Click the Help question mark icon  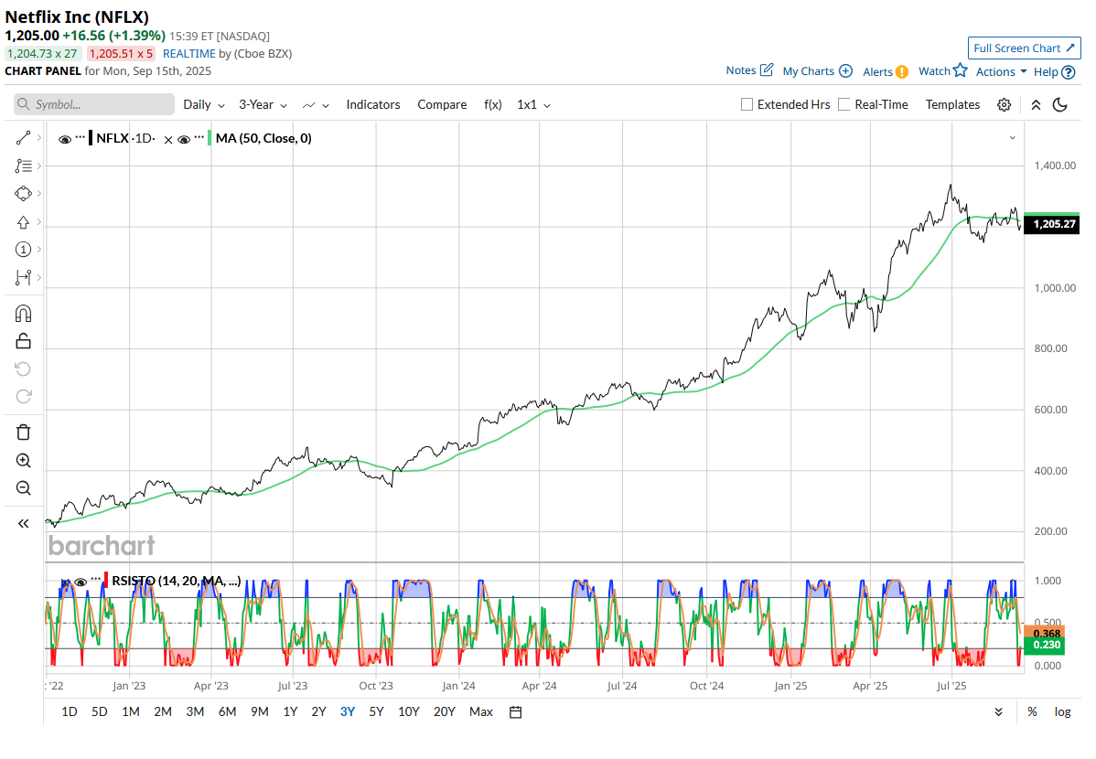coord(1068,72)
